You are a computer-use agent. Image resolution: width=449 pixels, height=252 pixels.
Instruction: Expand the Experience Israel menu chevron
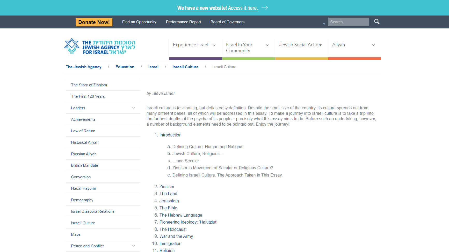pyautogui.click(x=214, y=45)
